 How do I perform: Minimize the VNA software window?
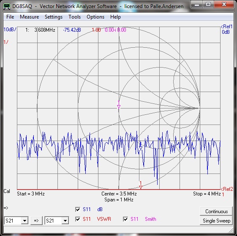[x=197, y=5]
